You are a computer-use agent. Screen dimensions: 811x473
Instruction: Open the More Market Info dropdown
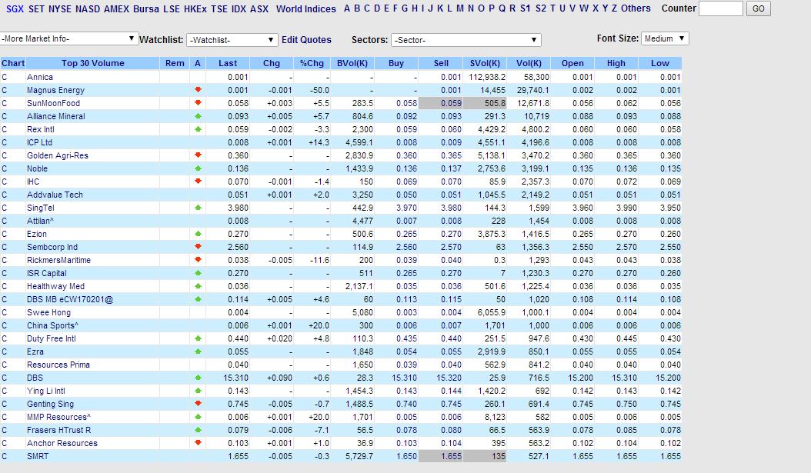(x=68, y=38)
